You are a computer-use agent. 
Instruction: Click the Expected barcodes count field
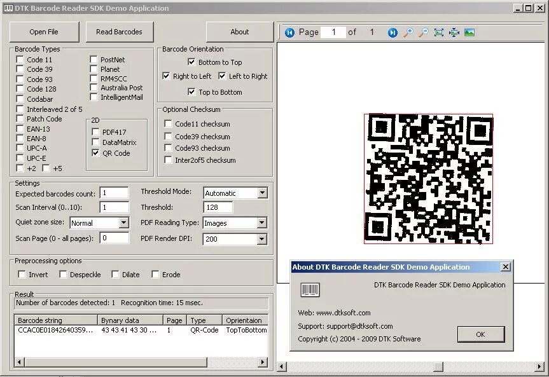[114, 193]
